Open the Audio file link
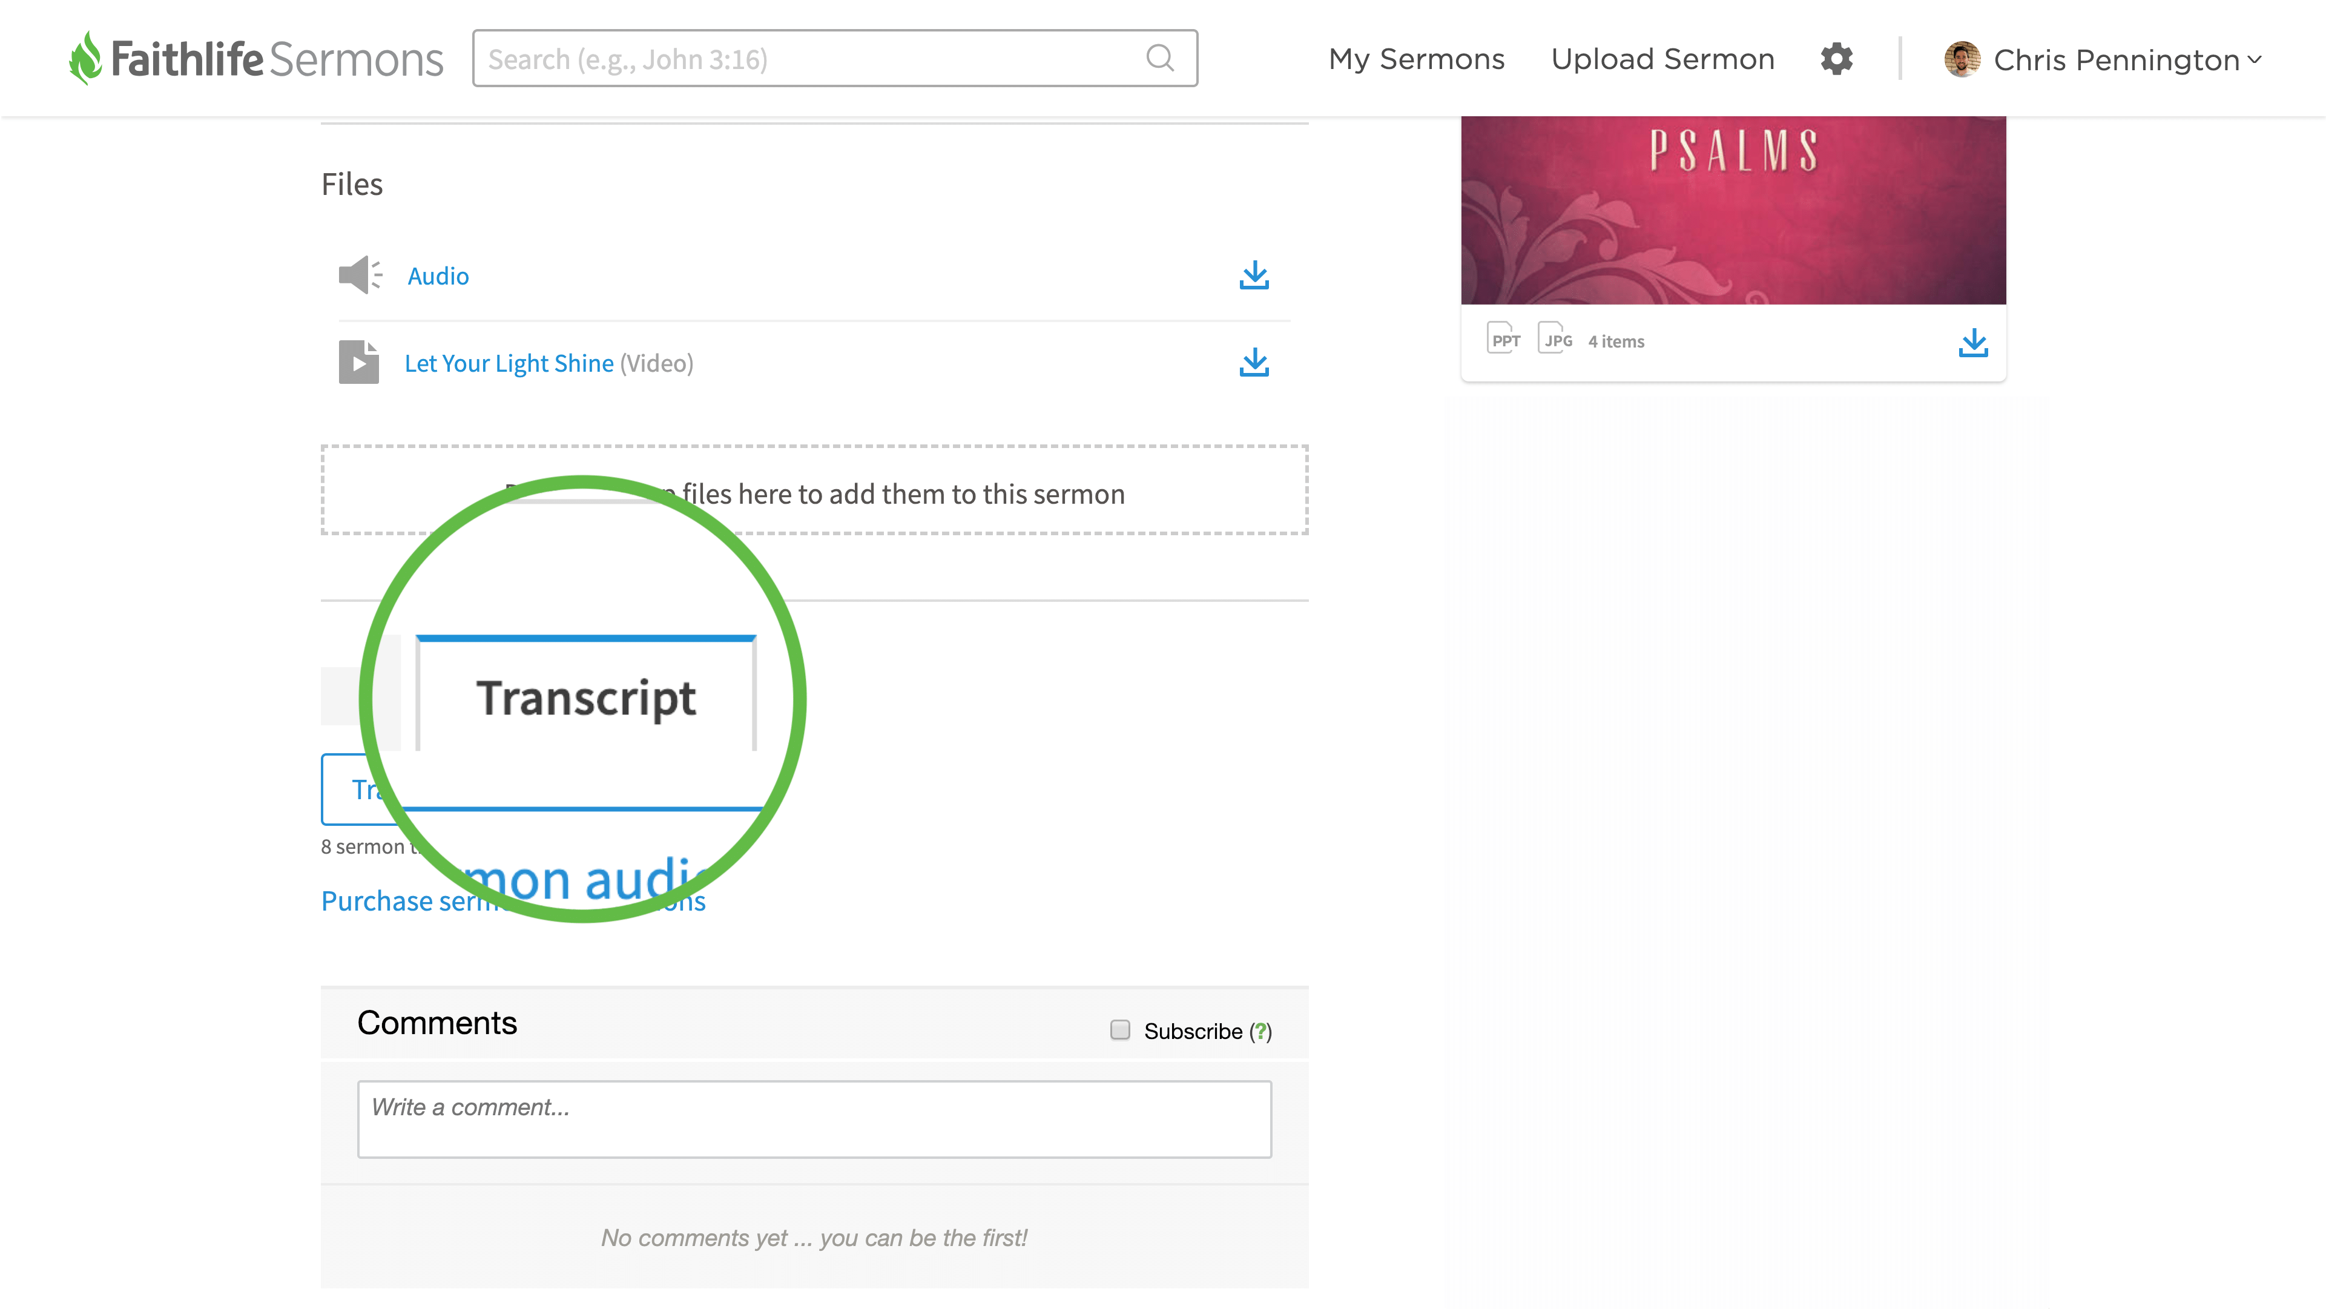 tap(438, 275)
